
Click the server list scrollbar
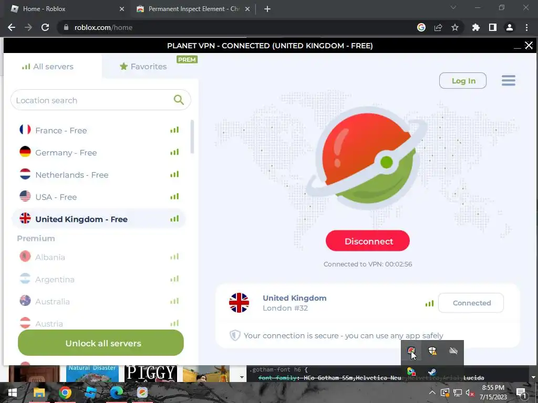192,136
